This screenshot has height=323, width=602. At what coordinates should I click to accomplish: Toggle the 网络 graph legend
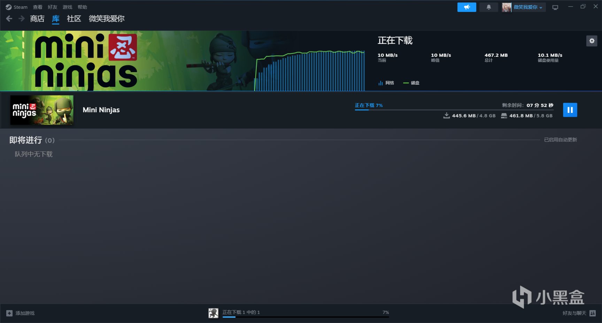(386, 83)
